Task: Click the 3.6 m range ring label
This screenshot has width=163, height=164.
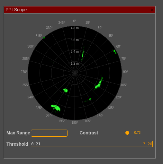Action: [x=75, y=40]
